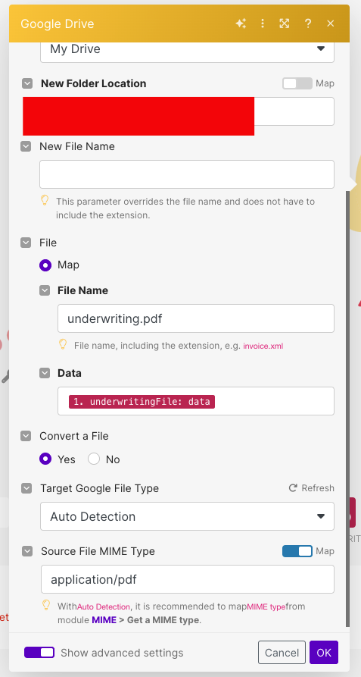
Task: Collapse the New Folder Location field arrow
Action: click(x=27, y=83)
